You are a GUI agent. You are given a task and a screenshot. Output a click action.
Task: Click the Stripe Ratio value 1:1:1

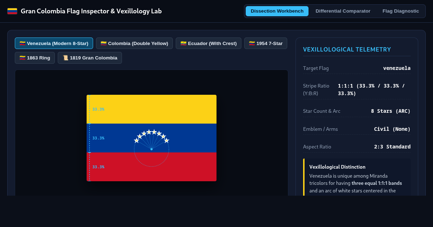pos(374,89)
